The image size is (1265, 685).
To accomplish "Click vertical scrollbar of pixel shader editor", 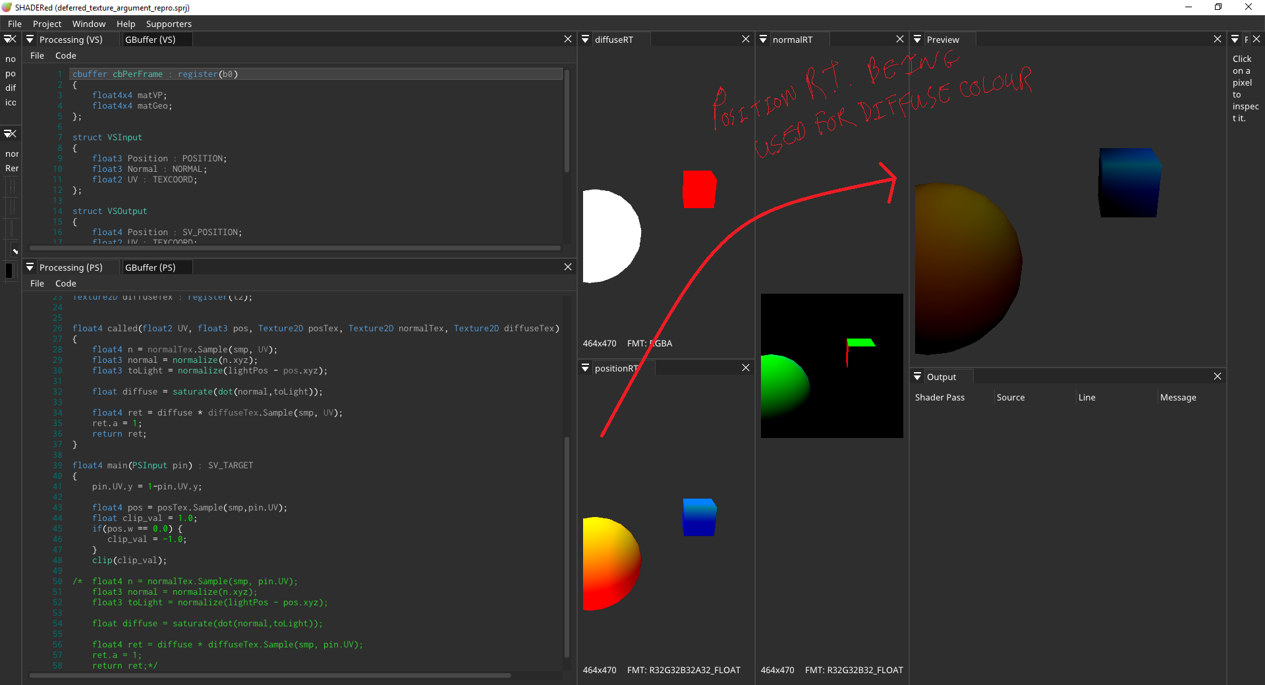I will coord(567,547).
